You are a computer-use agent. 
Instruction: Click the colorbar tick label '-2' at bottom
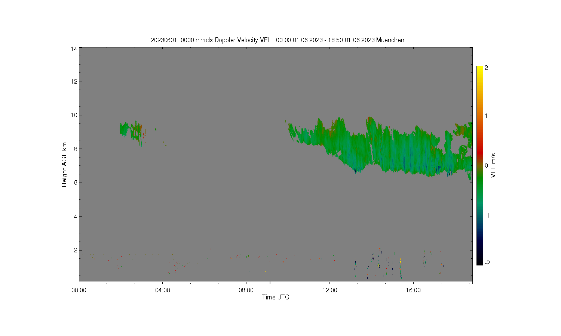click(x=487, y=263)
